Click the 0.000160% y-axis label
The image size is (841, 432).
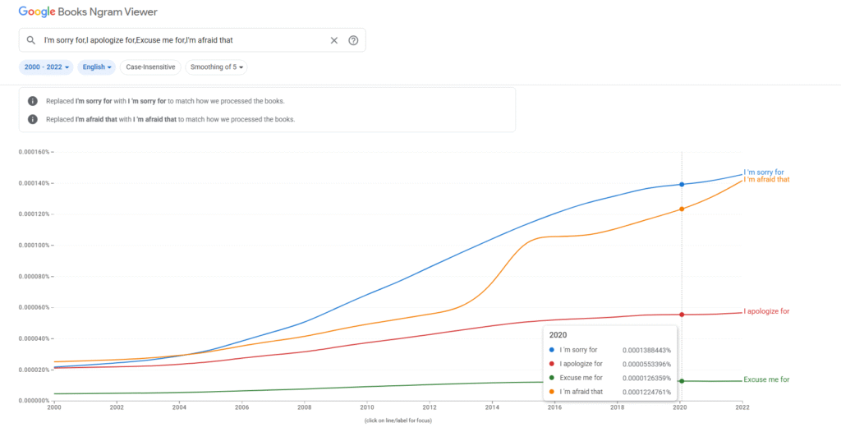34,152
